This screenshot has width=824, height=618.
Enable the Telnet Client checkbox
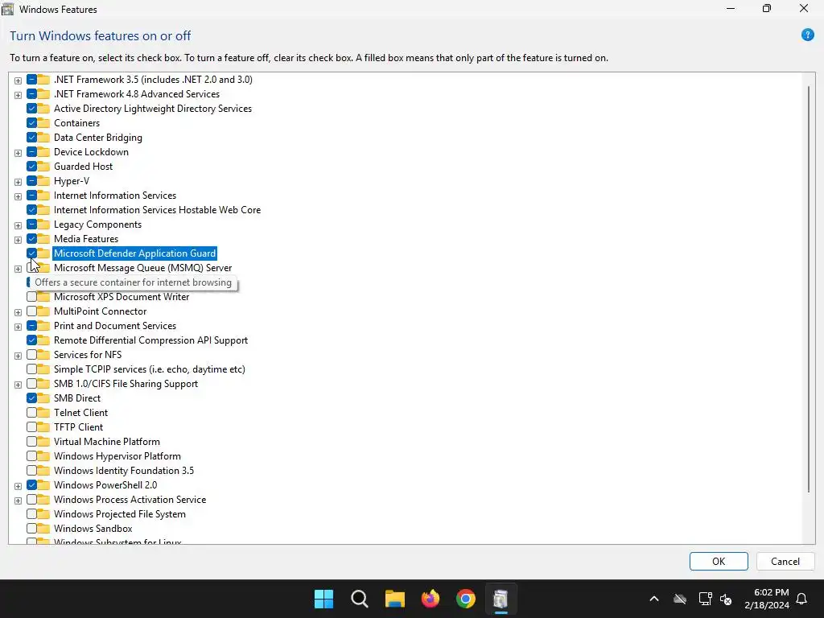click(31, 413)
